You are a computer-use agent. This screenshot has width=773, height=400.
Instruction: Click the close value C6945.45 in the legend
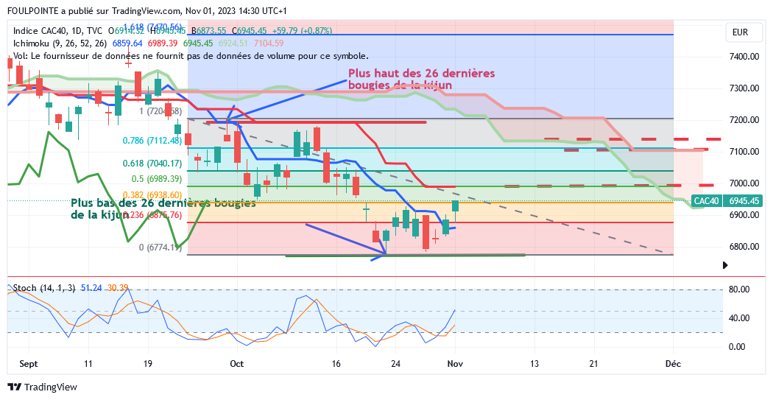249,31
